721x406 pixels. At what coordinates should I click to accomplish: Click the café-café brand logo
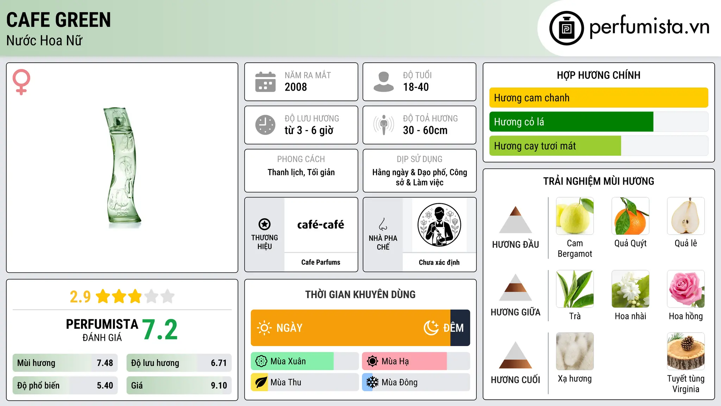click(x=321, y=224)
